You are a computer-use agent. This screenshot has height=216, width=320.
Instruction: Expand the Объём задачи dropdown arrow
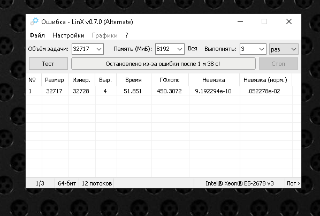(99, 49)
